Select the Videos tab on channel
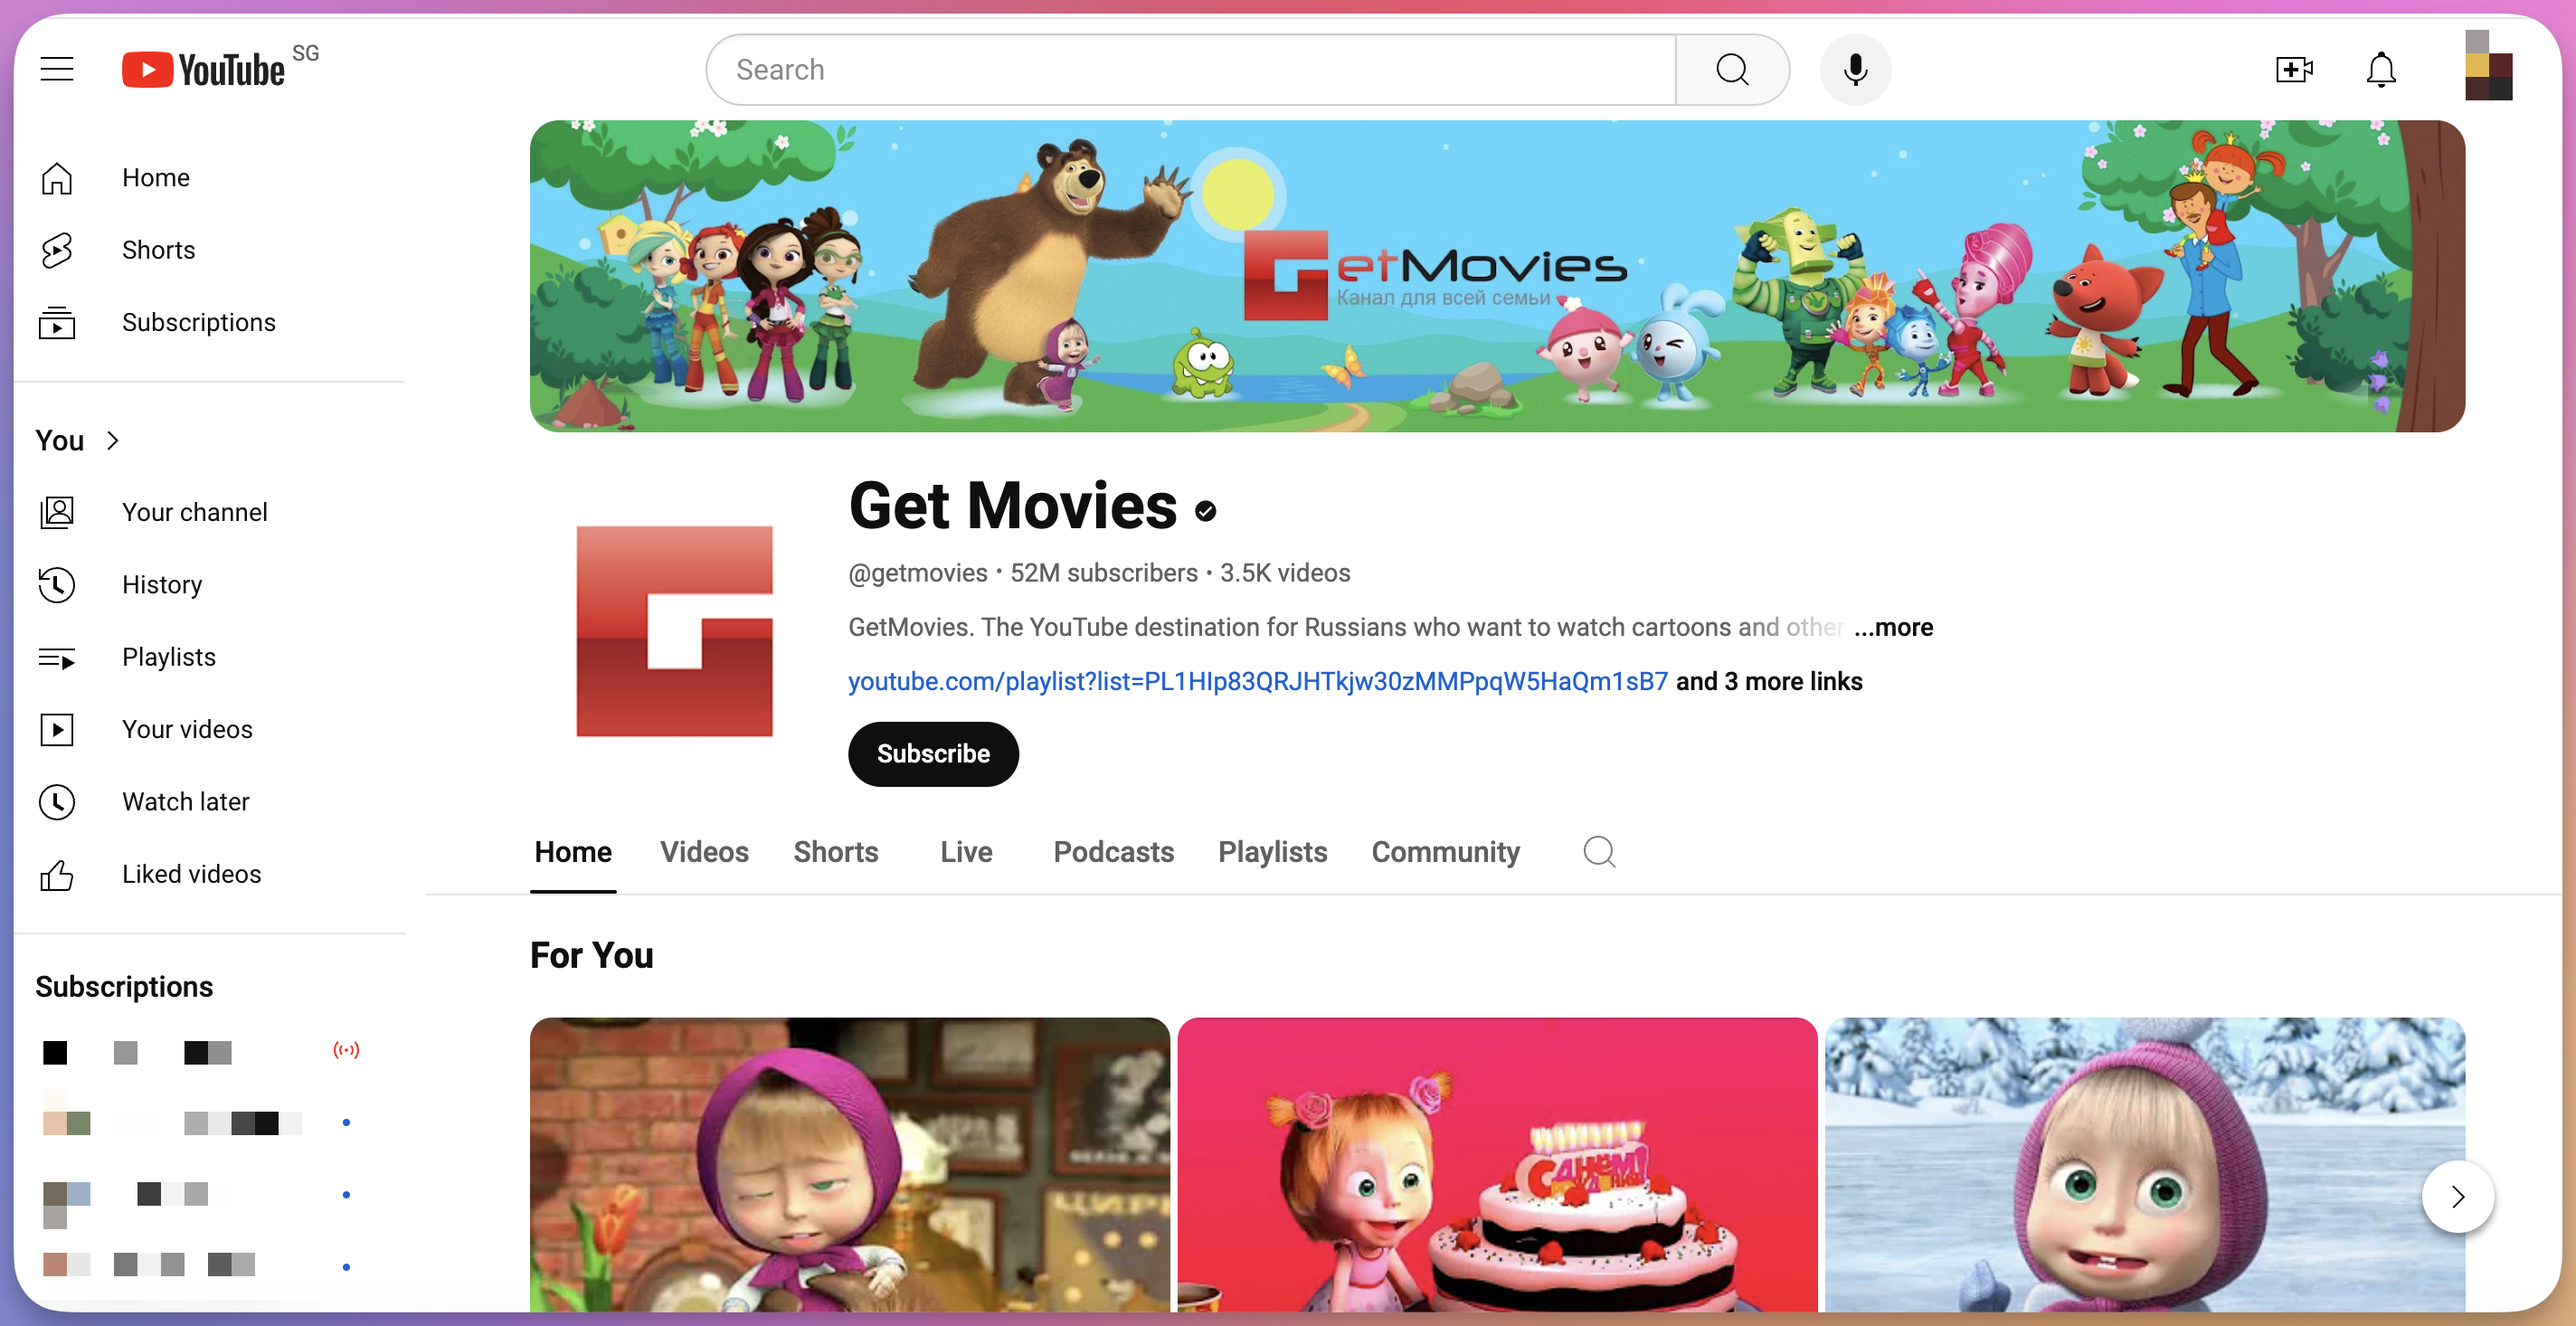The width and height of the screenshot is (2576, 1326). [705, 851]
